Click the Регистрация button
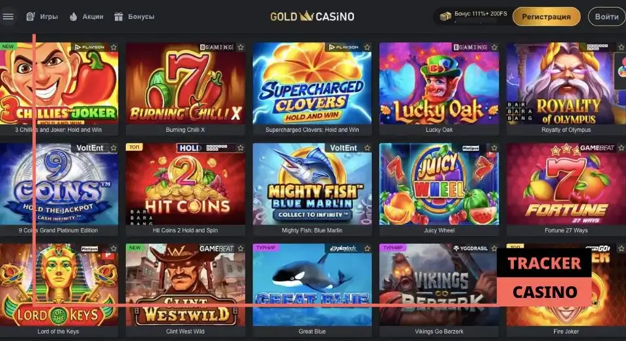Image resolution: width=626 pixels, height=341 pixels. coord(546,17)
